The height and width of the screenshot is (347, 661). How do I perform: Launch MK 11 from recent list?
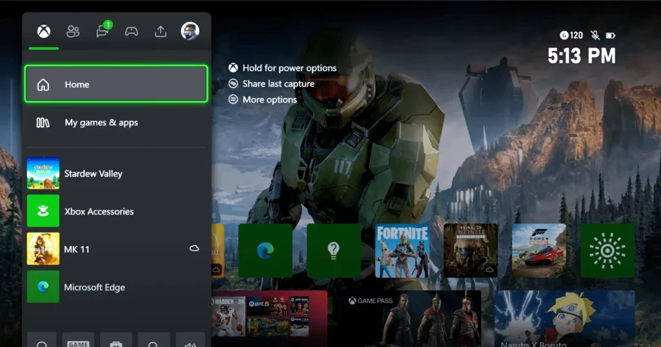[x=116, y=249]
